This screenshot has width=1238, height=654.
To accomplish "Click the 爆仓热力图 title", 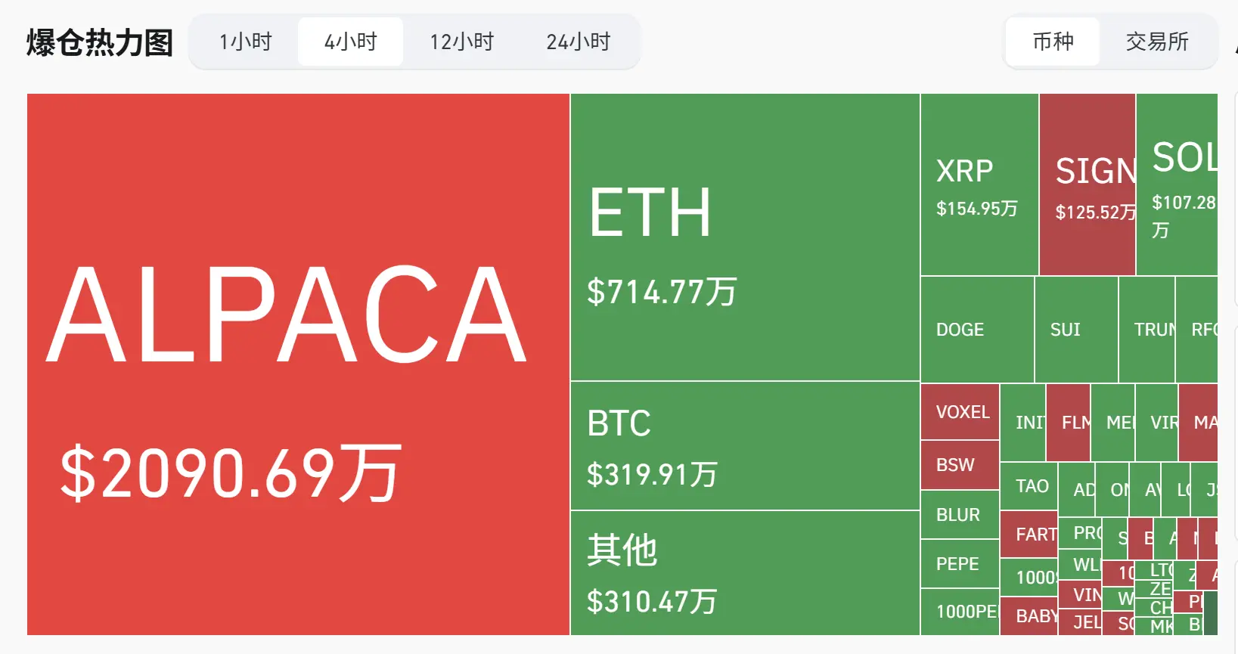I will tap(99, 42).
